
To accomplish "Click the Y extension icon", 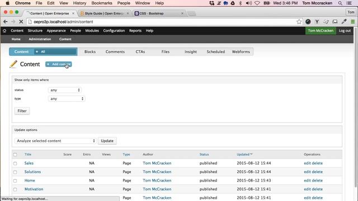I will [317, 22].
